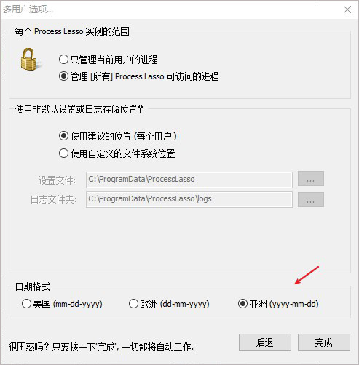Browse for 设置文件 with the ... button
The image size is (359, 365).
(311, 179)
